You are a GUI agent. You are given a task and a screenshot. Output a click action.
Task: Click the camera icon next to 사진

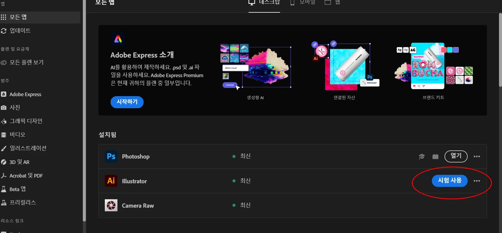tap(4, 108)
